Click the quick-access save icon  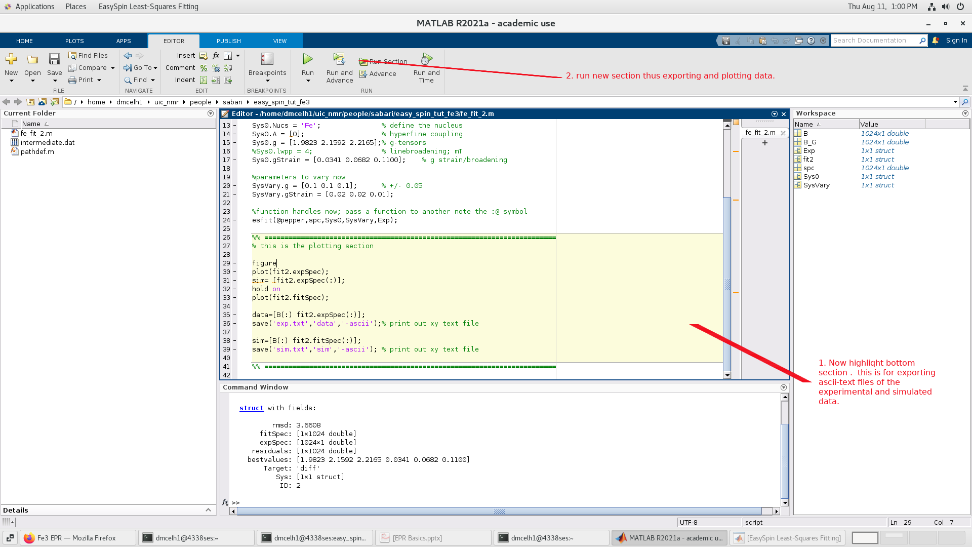[x=726, y=41]
